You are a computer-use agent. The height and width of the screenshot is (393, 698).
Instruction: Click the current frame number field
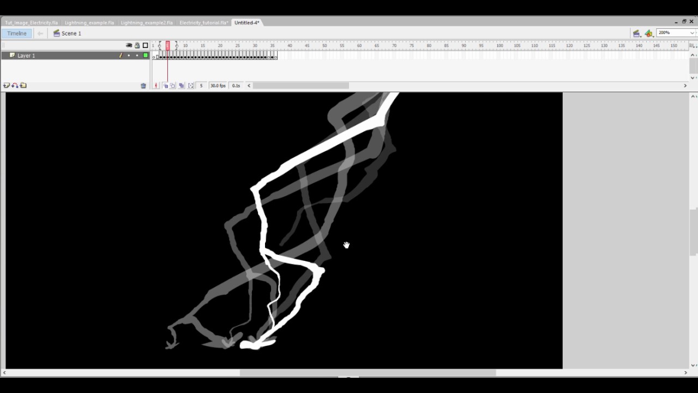(201, 86)
